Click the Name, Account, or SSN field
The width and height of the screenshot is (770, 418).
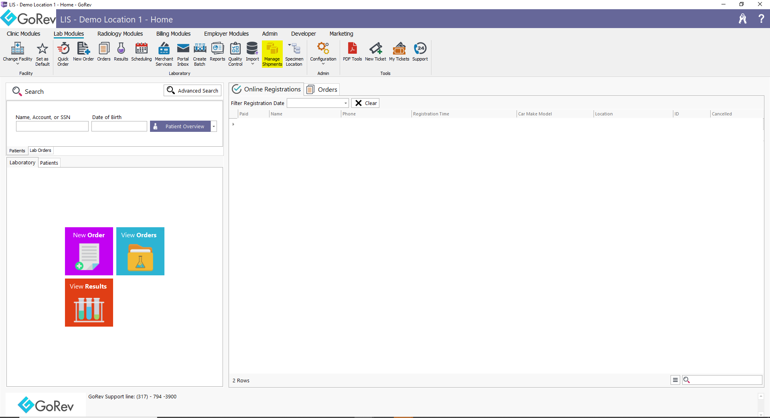[x=52, y=126]
